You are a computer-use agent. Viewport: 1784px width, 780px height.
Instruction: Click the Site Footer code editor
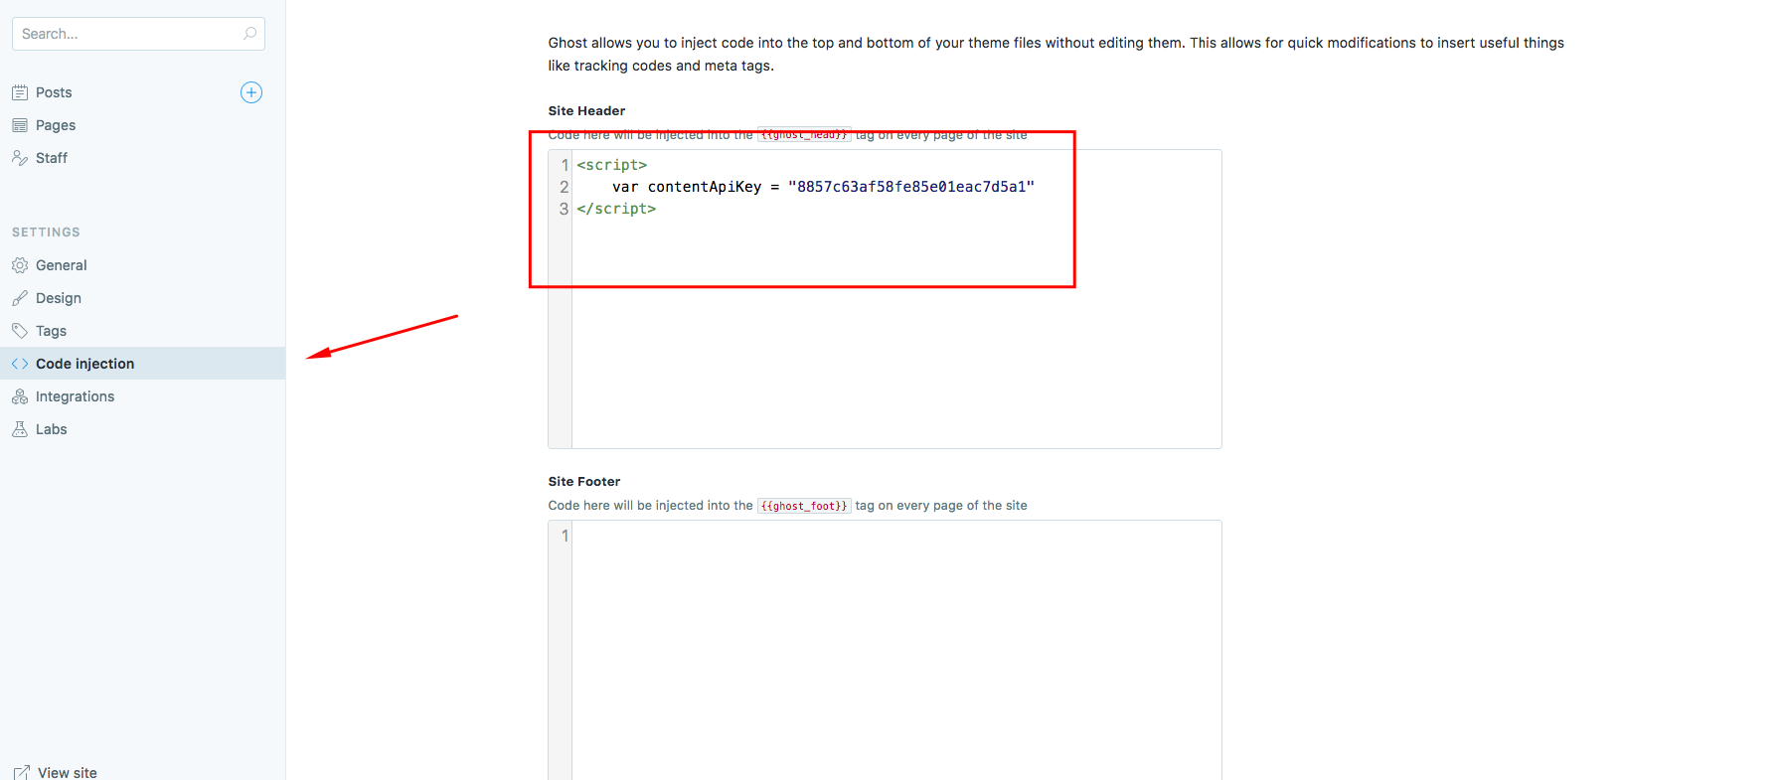click(885, 650)
